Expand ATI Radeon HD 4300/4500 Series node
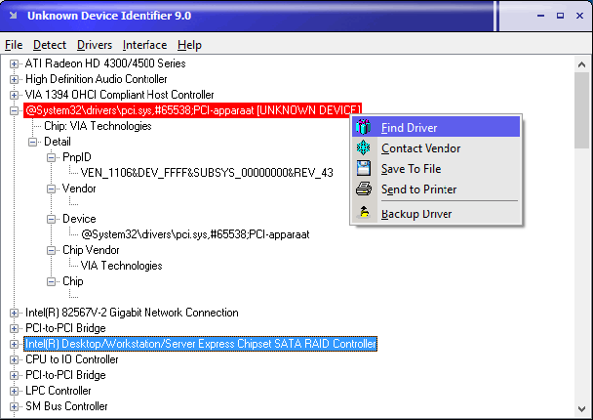Viewport: 593px width, 420px height. (x=14, y=63)
